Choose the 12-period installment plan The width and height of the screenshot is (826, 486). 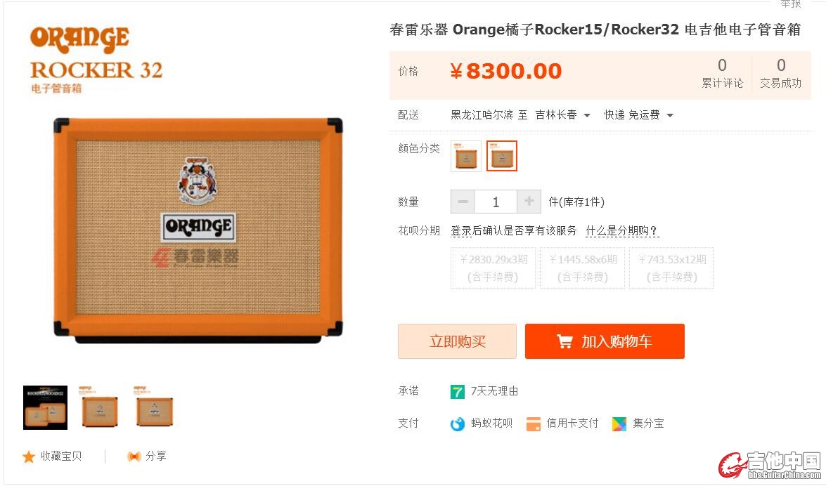[x=671, y=268]
